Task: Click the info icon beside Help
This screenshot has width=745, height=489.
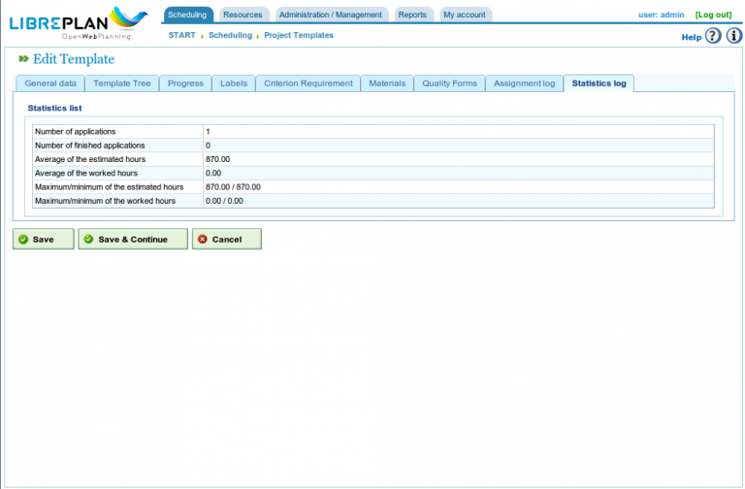Action: point(734,36)
